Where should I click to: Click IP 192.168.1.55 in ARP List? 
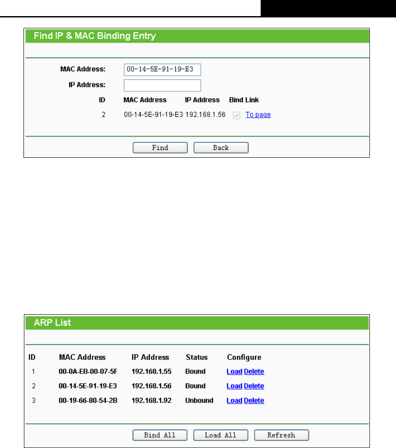151,371
